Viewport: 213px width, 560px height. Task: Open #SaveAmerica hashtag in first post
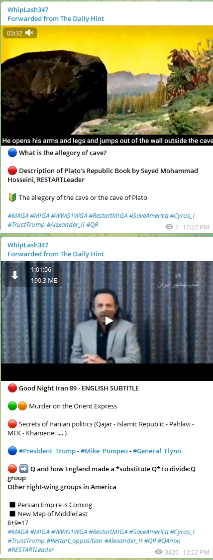[148, 216]
